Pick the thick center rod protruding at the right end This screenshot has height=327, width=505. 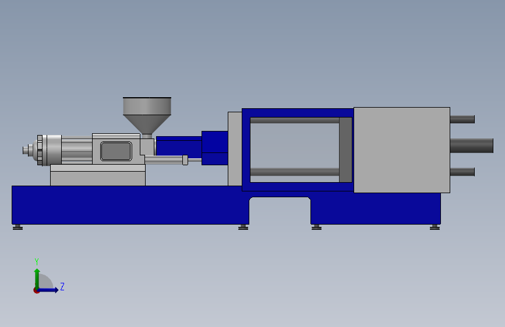[x=471, y=146]
